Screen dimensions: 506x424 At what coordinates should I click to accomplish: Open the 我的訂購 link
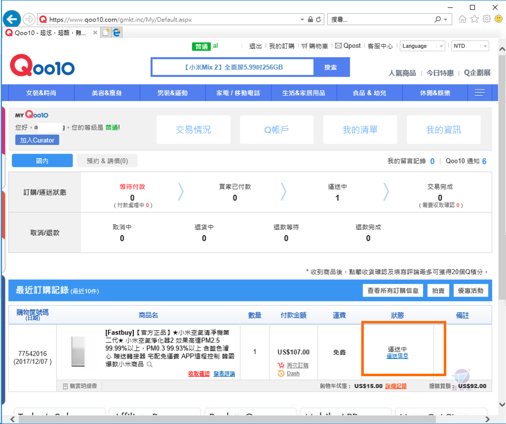tap(282, 46)
